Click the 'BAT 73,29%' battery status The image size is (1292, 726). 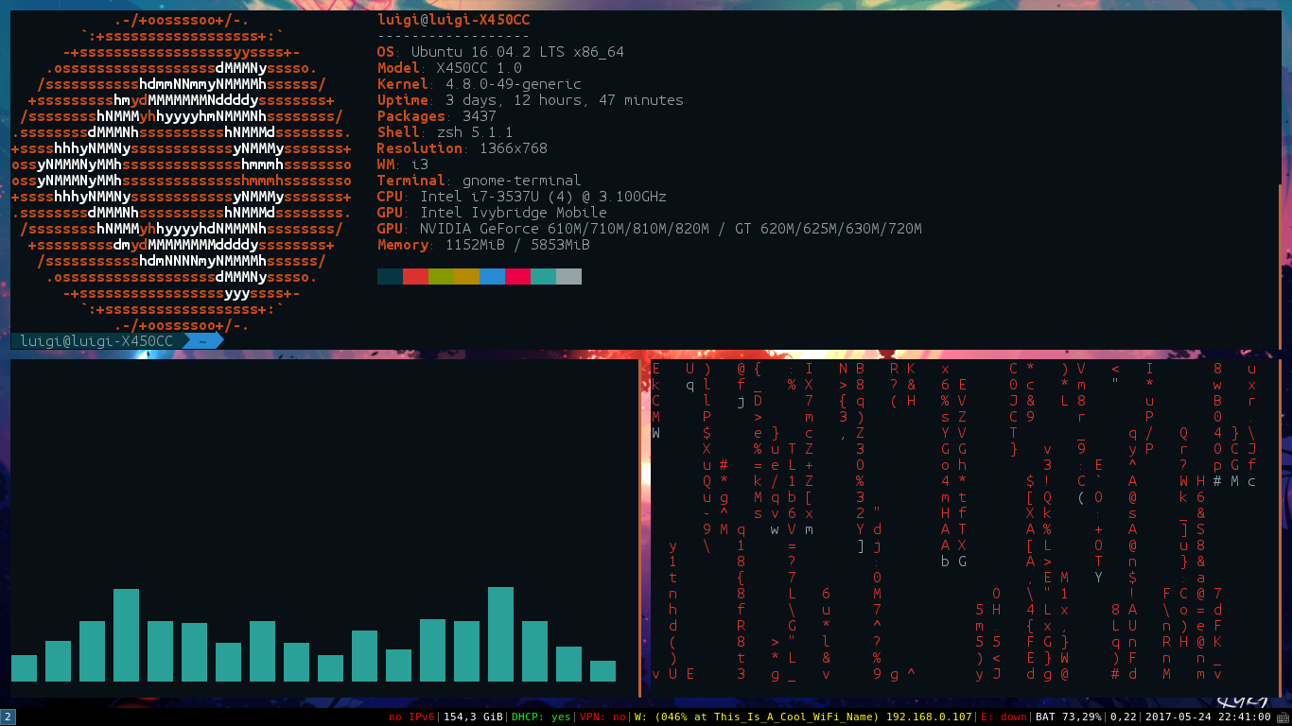pos(1068,717)
